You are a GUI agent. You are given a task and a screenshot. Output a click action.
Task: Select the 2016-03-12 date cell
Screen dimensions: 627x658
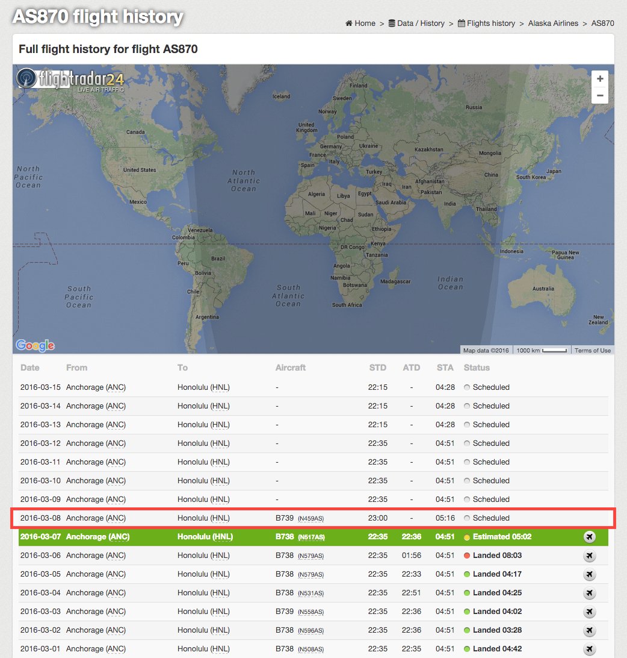pyautogui.click(x=40, y=443)
